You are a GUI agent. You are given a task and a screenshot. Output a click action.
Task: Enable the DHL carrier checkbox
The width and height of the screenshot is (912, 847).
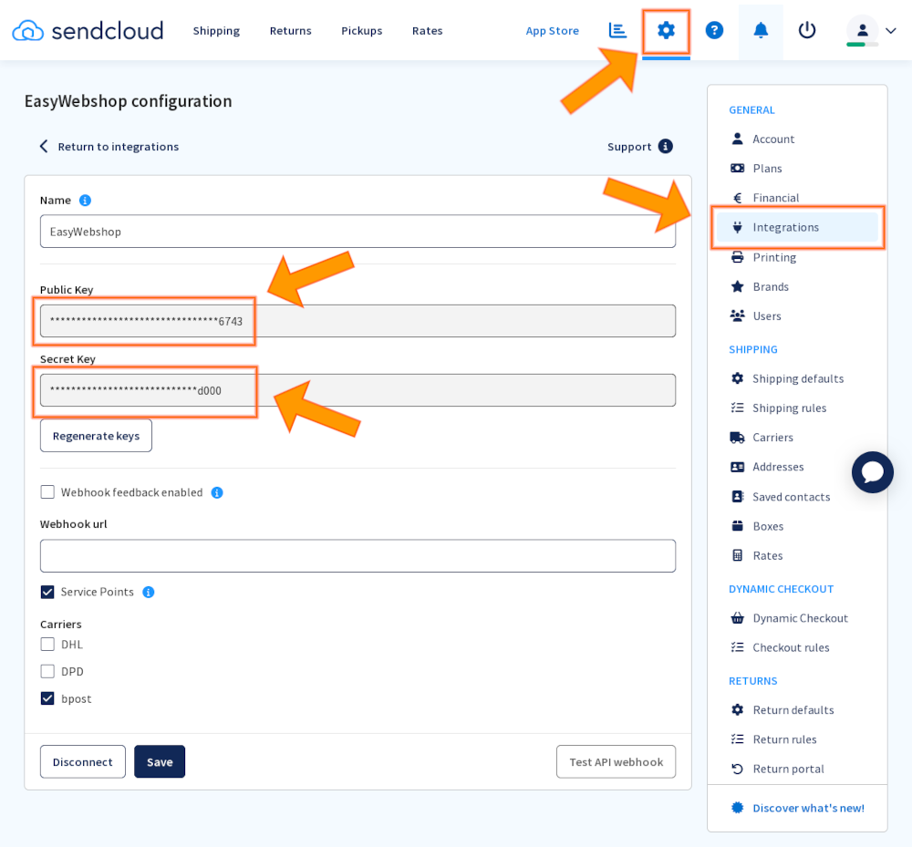pyautogui.click(x=47, y=644)
